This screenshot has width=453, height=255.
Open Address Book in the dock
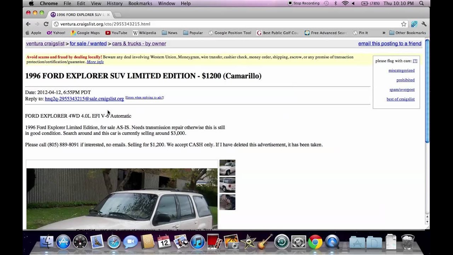point(147,242)
